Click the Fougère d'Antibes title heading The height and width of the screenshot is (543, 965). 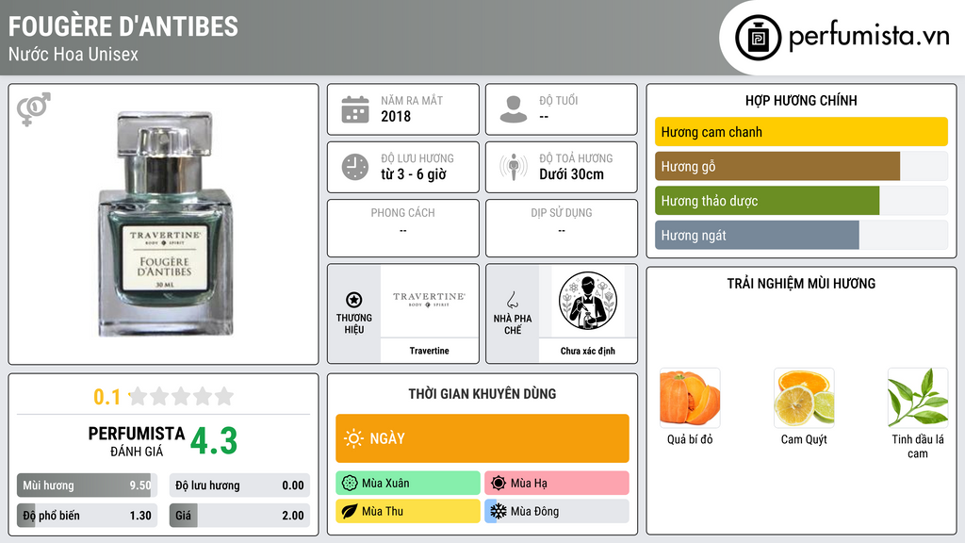[123, 26]
